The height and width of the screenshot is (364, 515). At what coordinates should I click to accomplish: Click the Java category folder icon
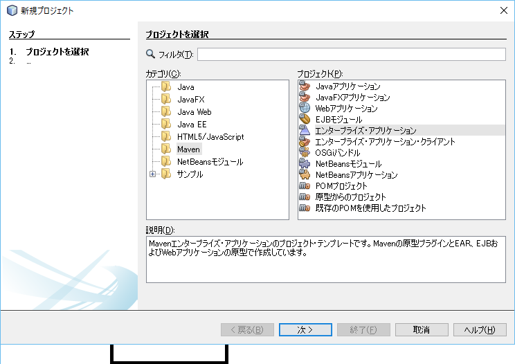(x=166, y=87)
